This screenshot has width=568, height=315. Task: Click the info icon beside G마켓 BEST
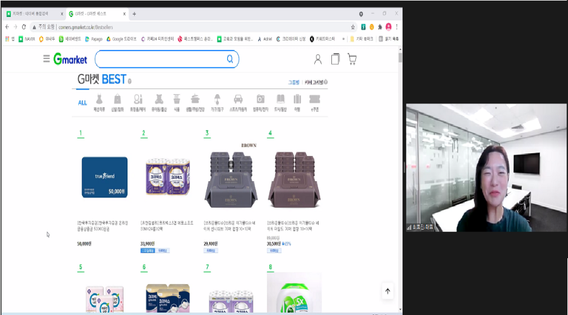(x=129, y=81)
